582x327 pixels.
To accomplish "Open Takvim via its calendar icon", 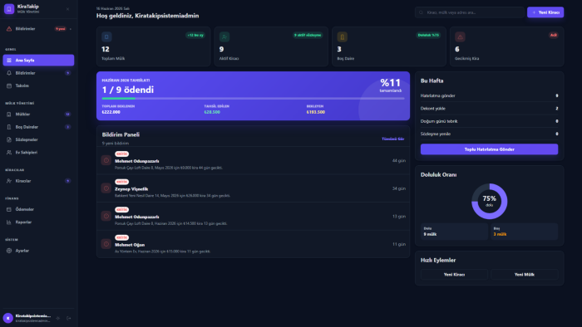I will coord(9,85).
